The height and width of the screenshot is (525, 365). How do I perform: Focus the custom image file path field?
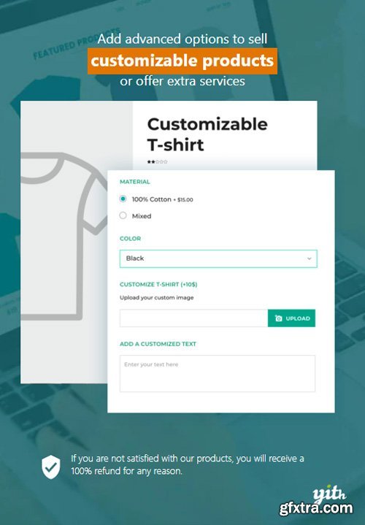click(x=194, y=318)
